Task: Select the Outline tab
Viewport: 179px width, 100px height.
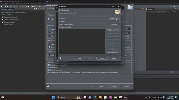Action: coord(150,9)
